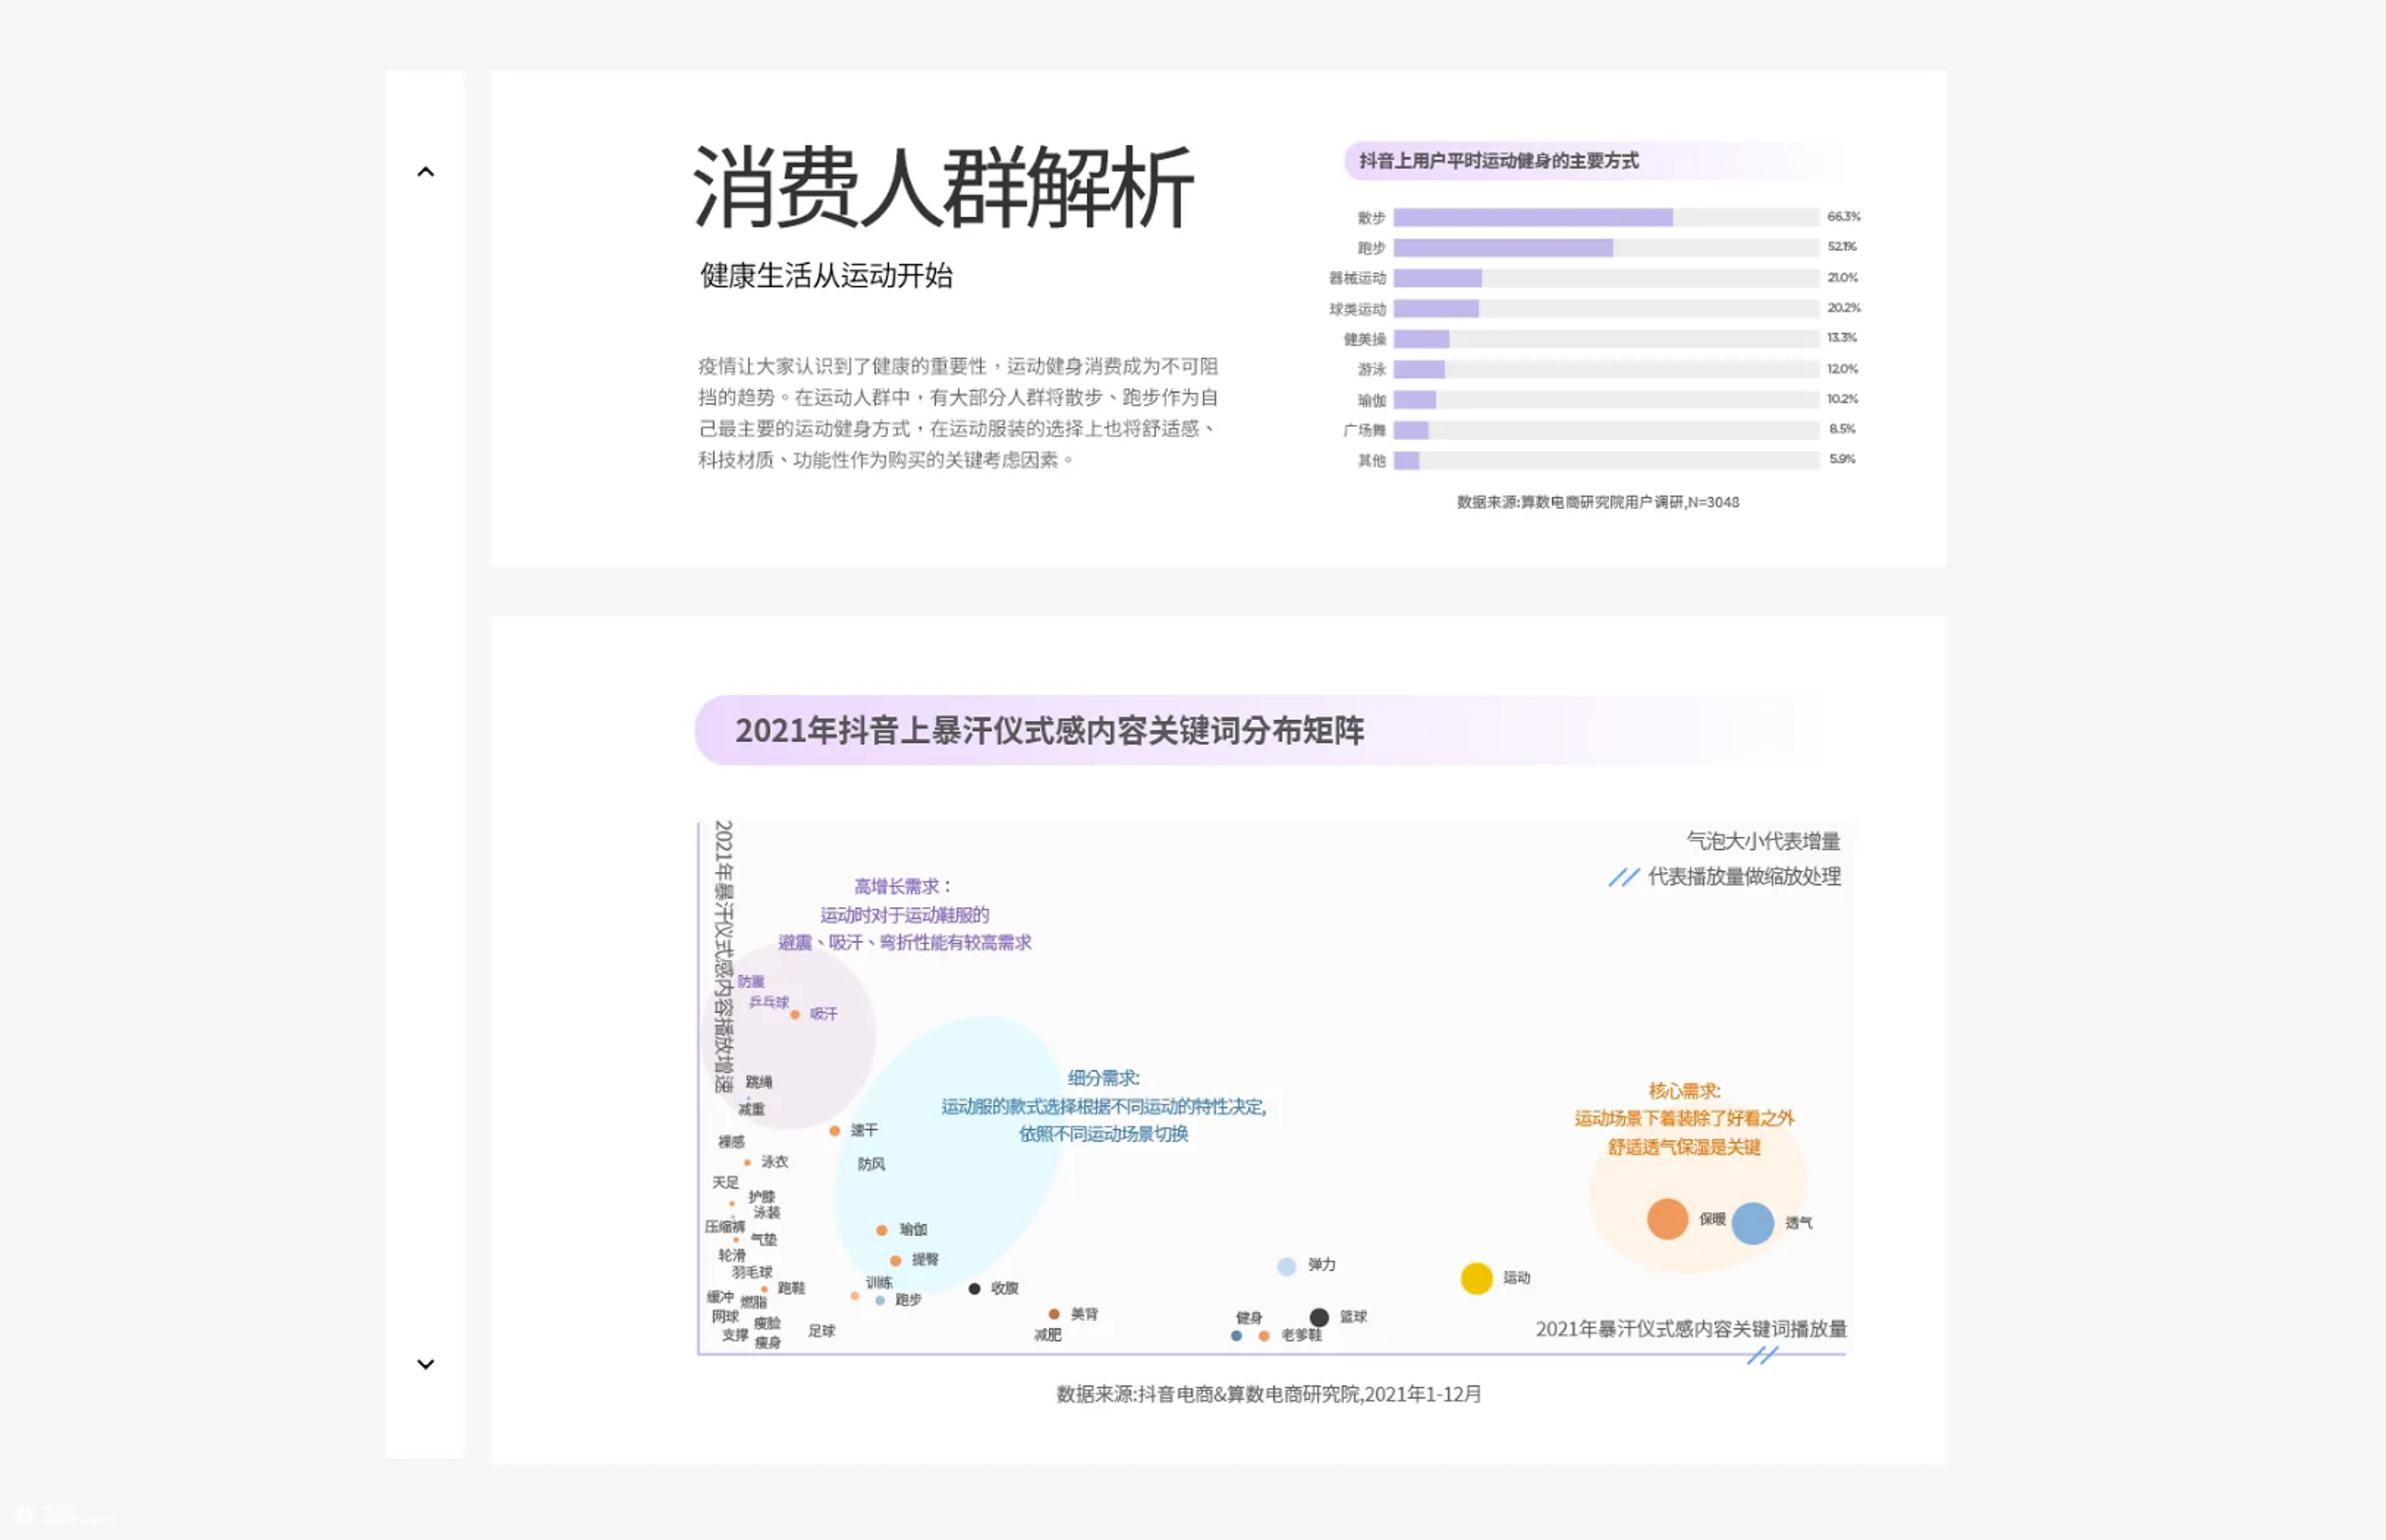Image resolution: width=2386 pixels, height=1540 pixels.
Task: Click the 66.3% value
Action: coord(1842,216)
